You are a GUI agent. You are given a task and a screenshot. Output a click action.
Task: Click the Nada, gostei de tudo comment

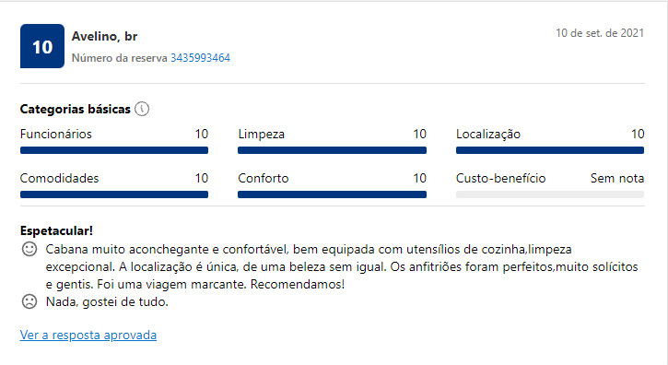pos(107,302)
